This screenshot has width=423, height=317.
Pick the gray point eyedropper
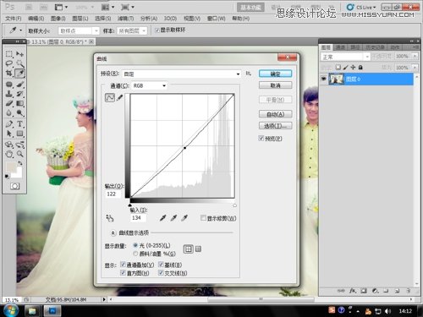(173, 218)
